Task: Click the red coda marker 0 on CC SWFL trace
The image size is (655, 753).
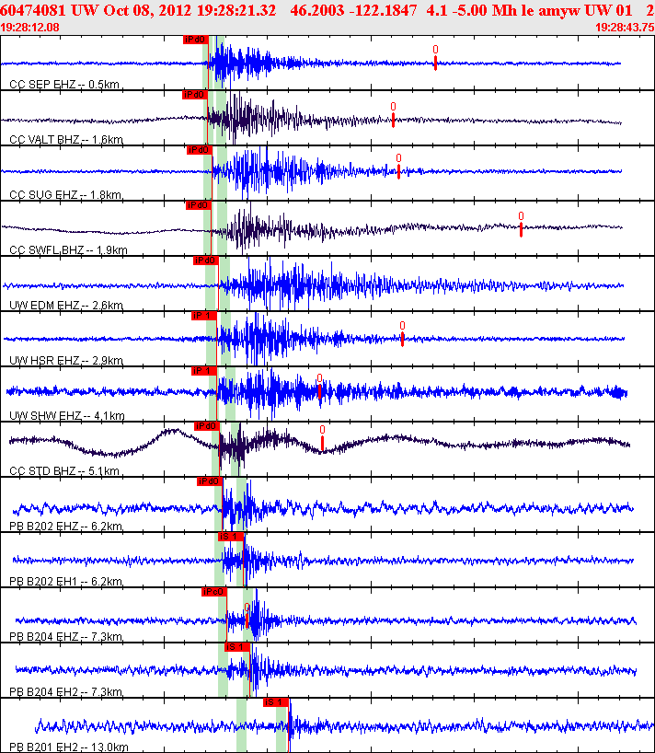Action: pos(521,224)
